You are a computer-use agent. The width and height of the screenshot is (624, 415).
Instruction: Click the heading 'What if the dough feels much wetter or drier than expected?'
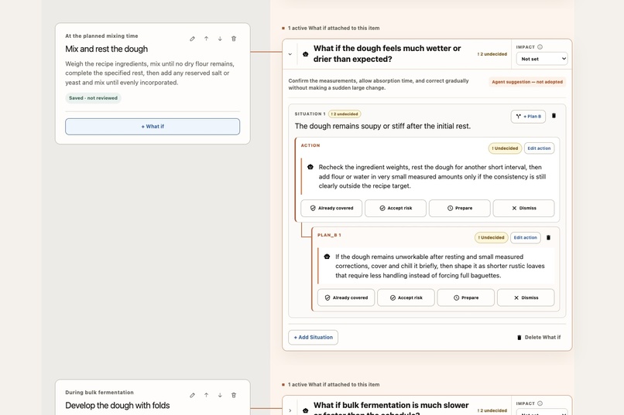pos(387,53)
